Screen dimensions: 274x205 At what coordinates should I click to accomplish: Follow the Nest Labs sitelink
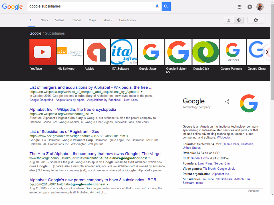(x=131, y=100)
